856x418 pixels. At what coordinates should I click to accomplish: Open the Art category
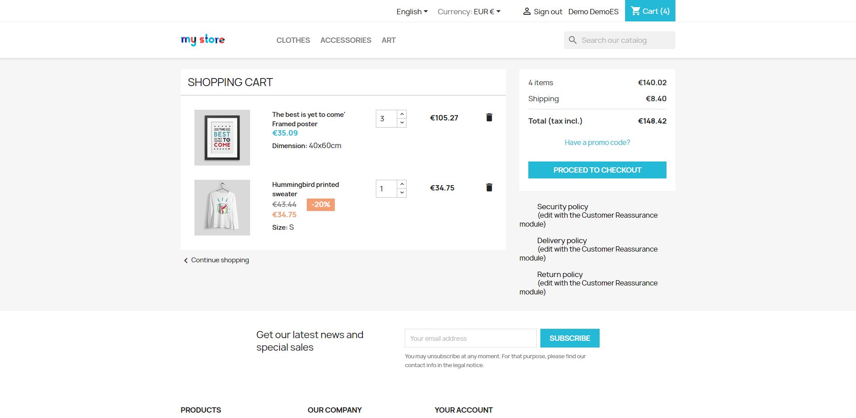(388, 40)
